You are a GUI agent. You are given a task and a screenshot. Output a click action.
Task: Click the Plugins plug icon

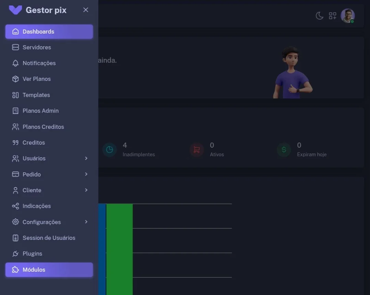point(15,254)
